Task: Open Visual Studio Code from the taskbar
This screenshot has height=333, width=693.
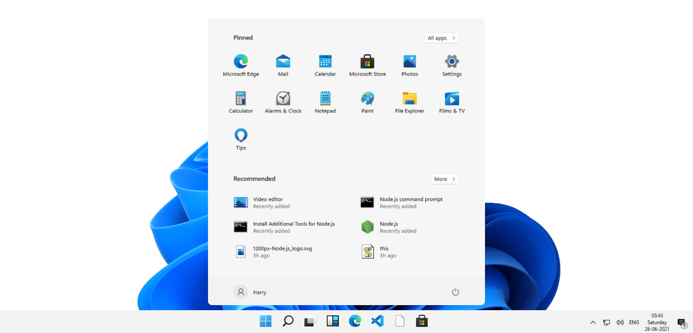Action: (x=377, y=321)
